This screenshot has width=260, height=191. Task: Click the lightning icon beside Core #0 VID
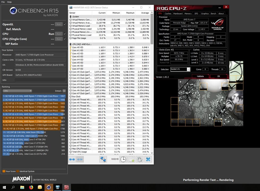coord(70,47)
